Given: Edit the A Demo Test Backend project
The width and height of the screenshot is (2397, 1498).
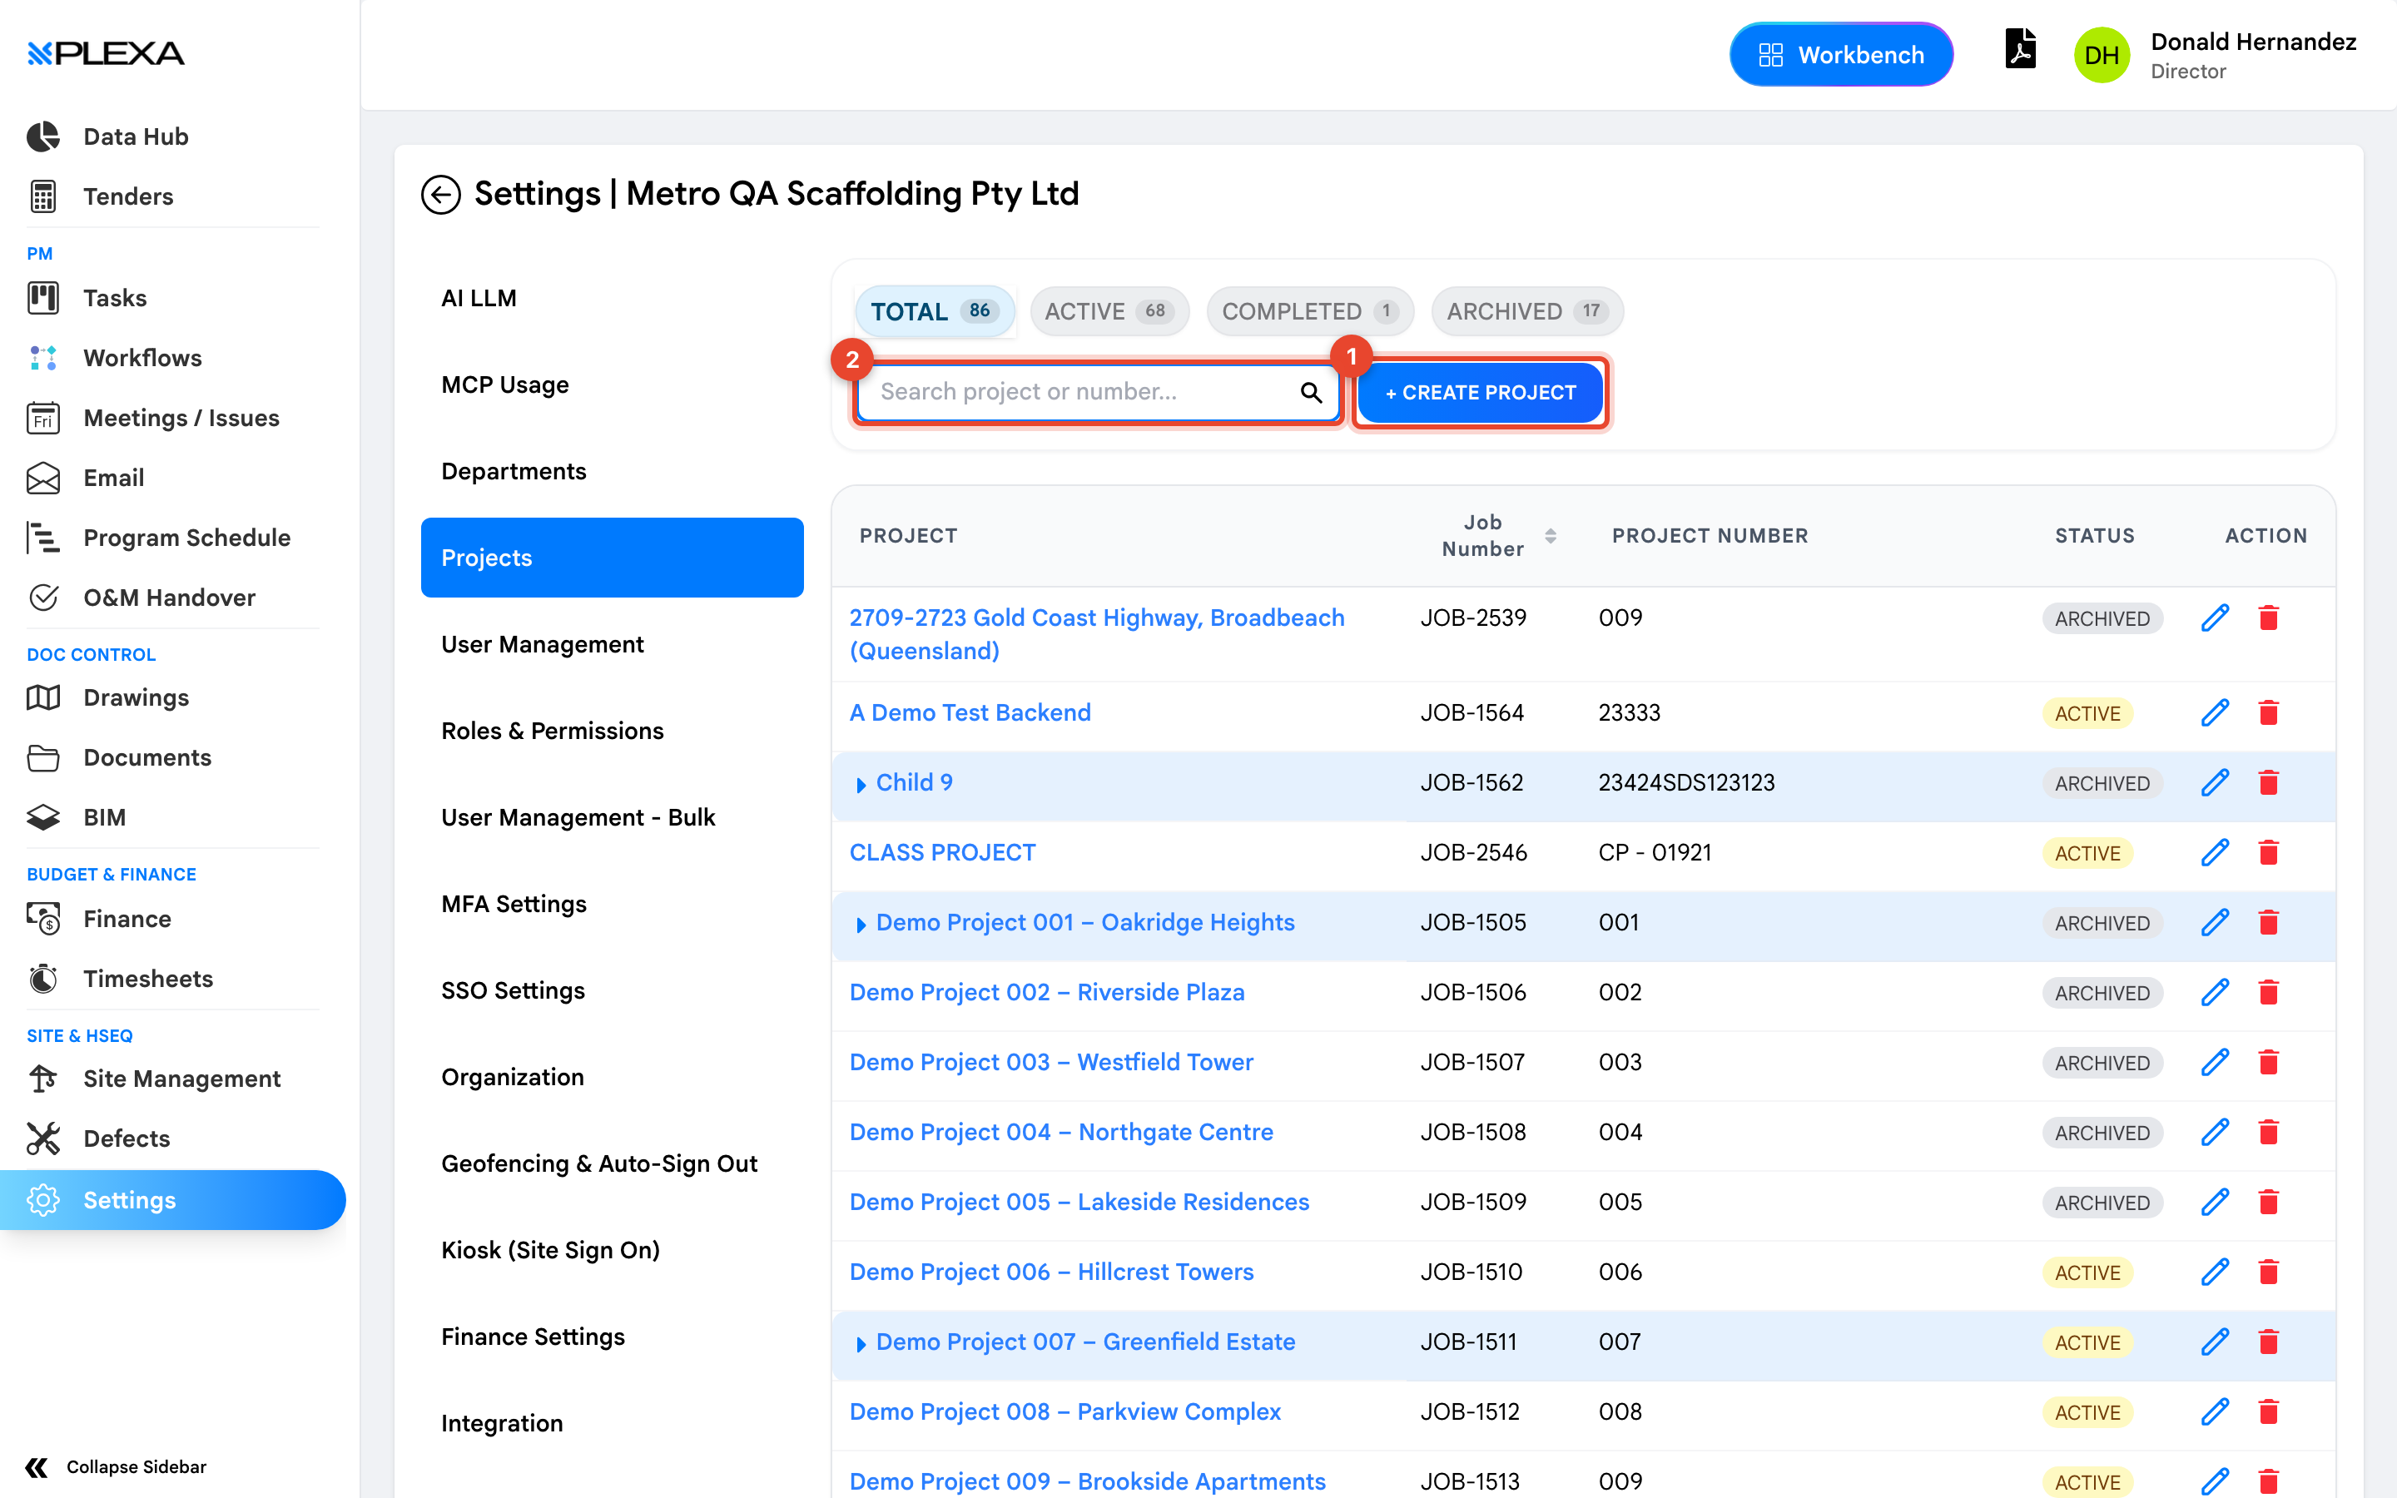Looking at the screenshot, I should tap(2215, 712).
